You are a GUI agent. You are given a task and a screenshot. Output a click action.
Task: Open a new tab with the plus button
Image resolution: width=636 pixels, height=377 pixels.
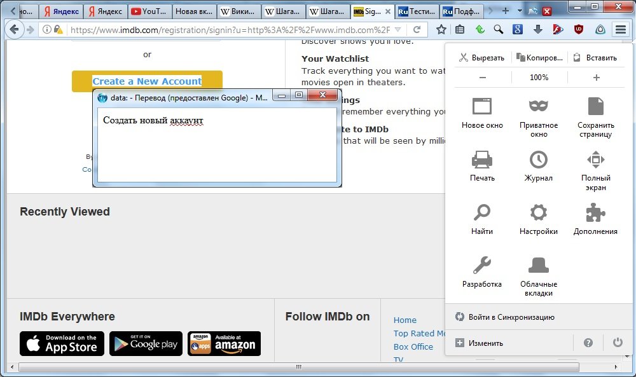pyautogui.click(x=506, y=11)
